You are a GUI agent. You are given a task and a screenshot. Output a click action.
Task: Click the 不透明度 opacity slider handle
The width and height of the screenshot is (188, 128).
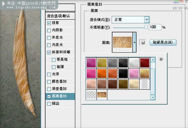[146, 27]
